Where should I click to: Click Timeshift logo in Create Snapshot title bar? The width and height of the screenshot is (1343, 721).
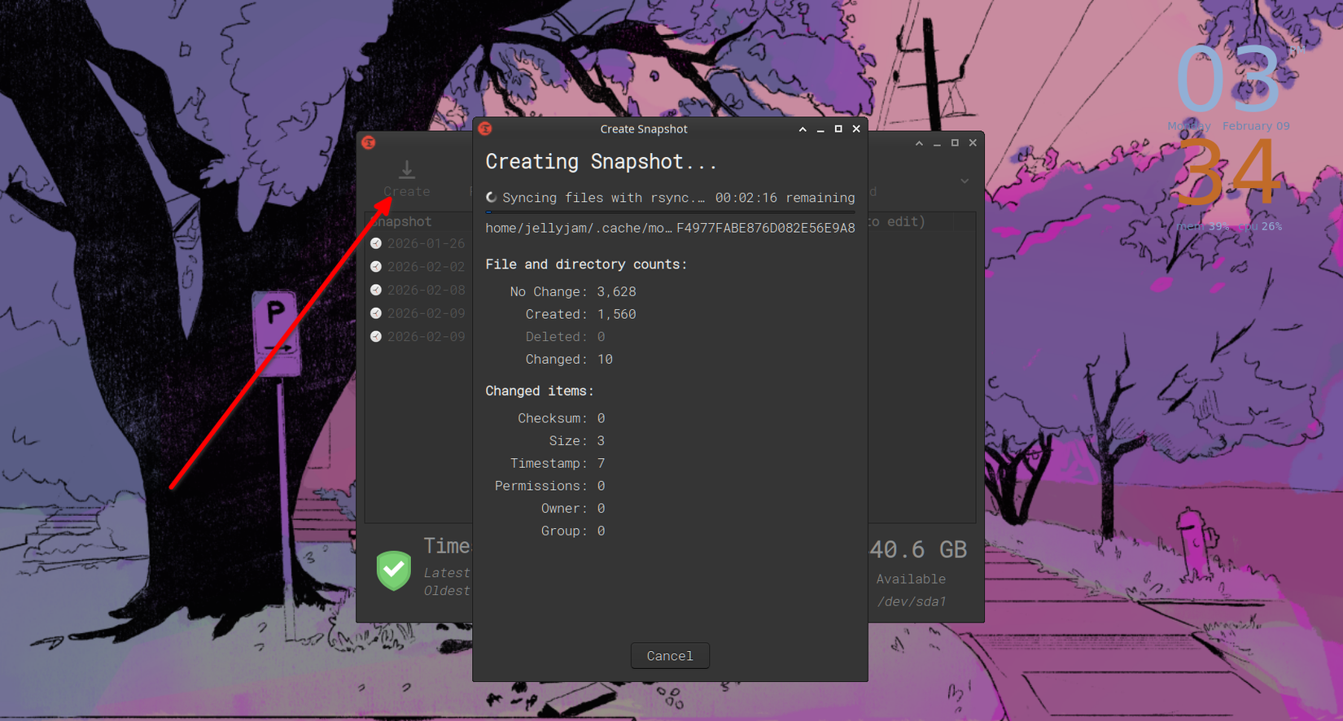(485, 129)
